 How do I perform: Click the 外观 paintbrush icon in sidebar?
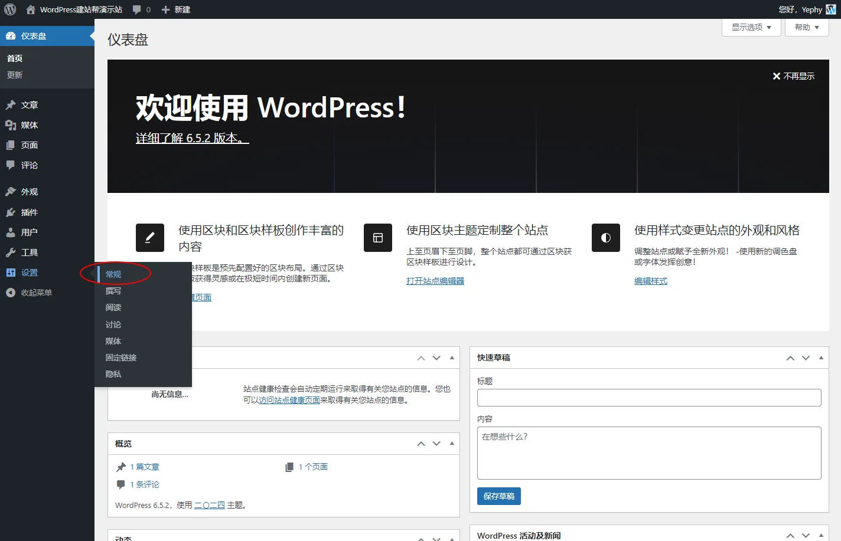11,192
